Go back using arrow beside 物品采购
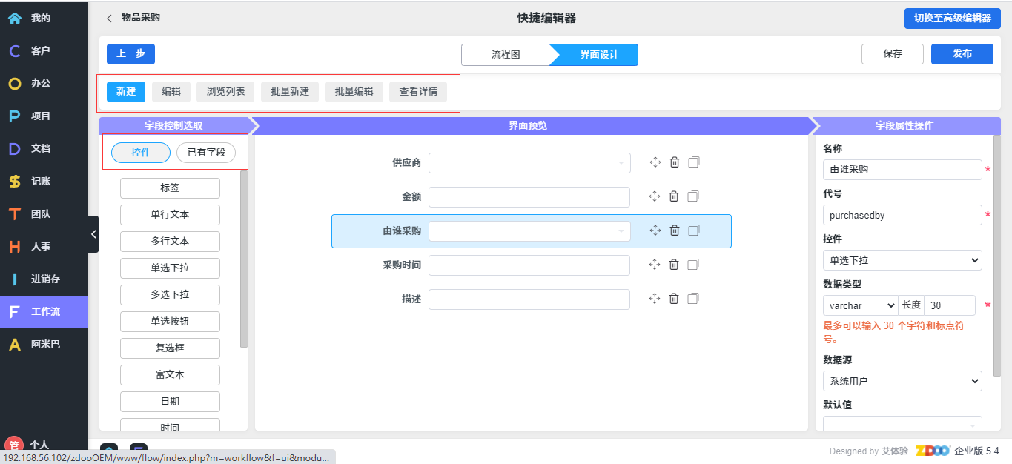1012x464 pixels. [109, 18]
